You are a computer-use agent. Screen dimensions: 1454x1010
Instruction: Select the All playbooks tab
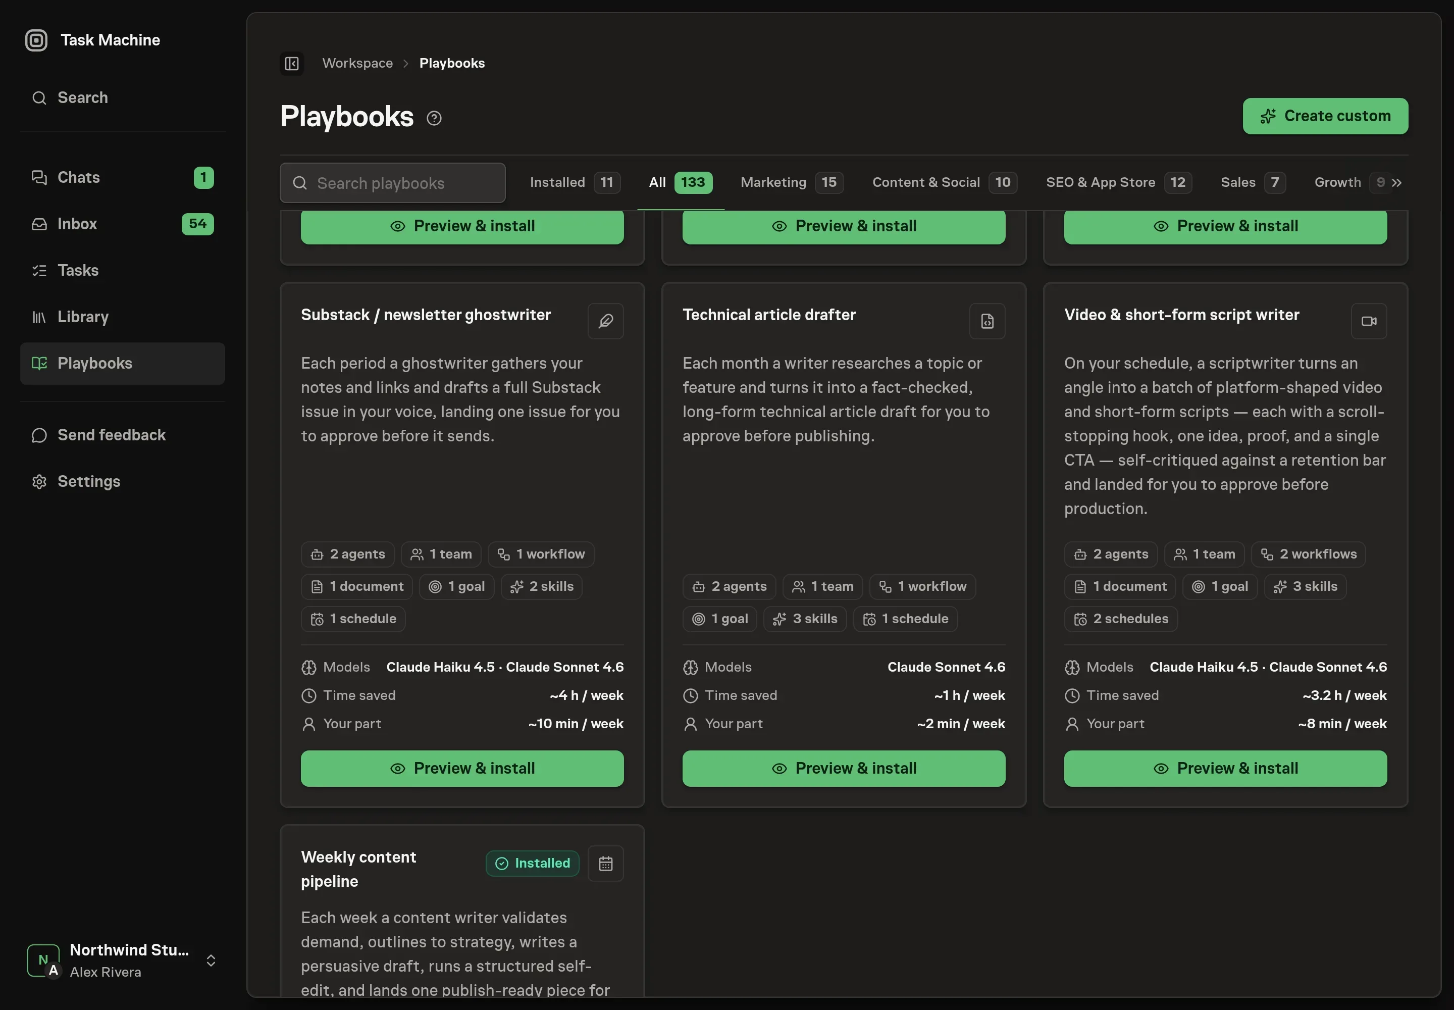point(680,183)
